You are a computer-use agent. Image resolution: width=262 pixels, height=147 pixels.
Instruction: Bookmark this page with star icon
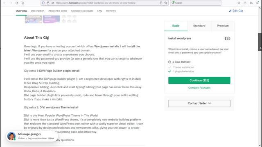pyautogui.click(x=166, y=3)
